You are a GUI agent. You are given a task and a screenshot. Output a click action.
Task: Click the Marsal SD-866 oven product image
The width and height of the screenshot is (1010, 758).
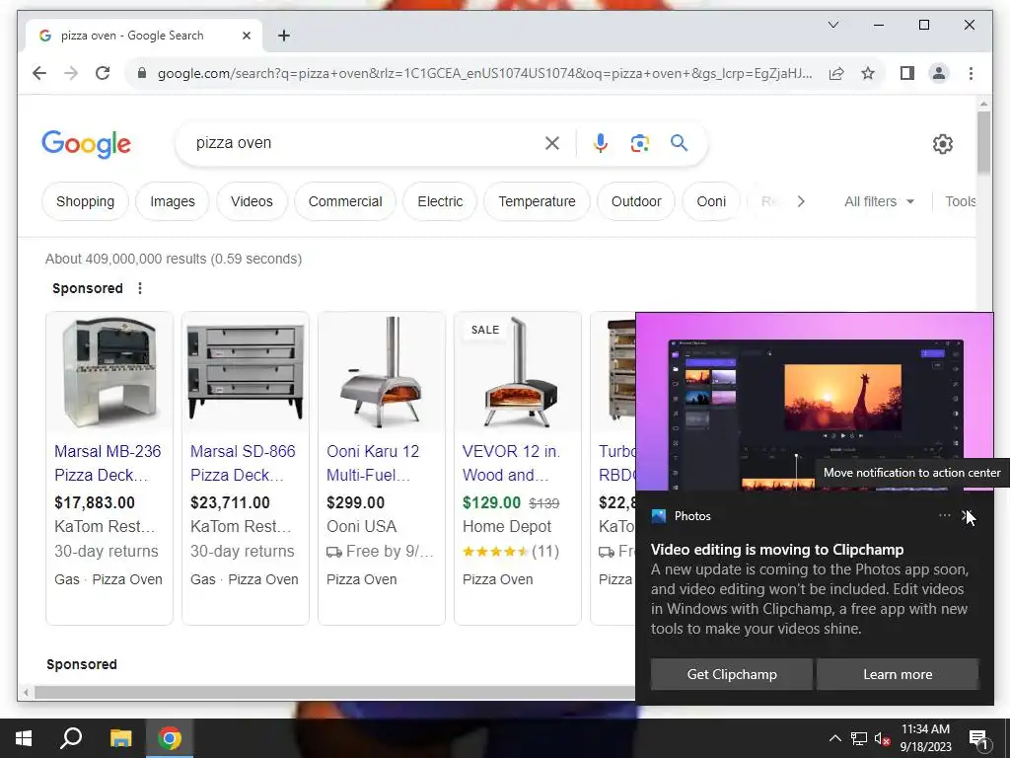pyautogui.click(x=246, y=371)
